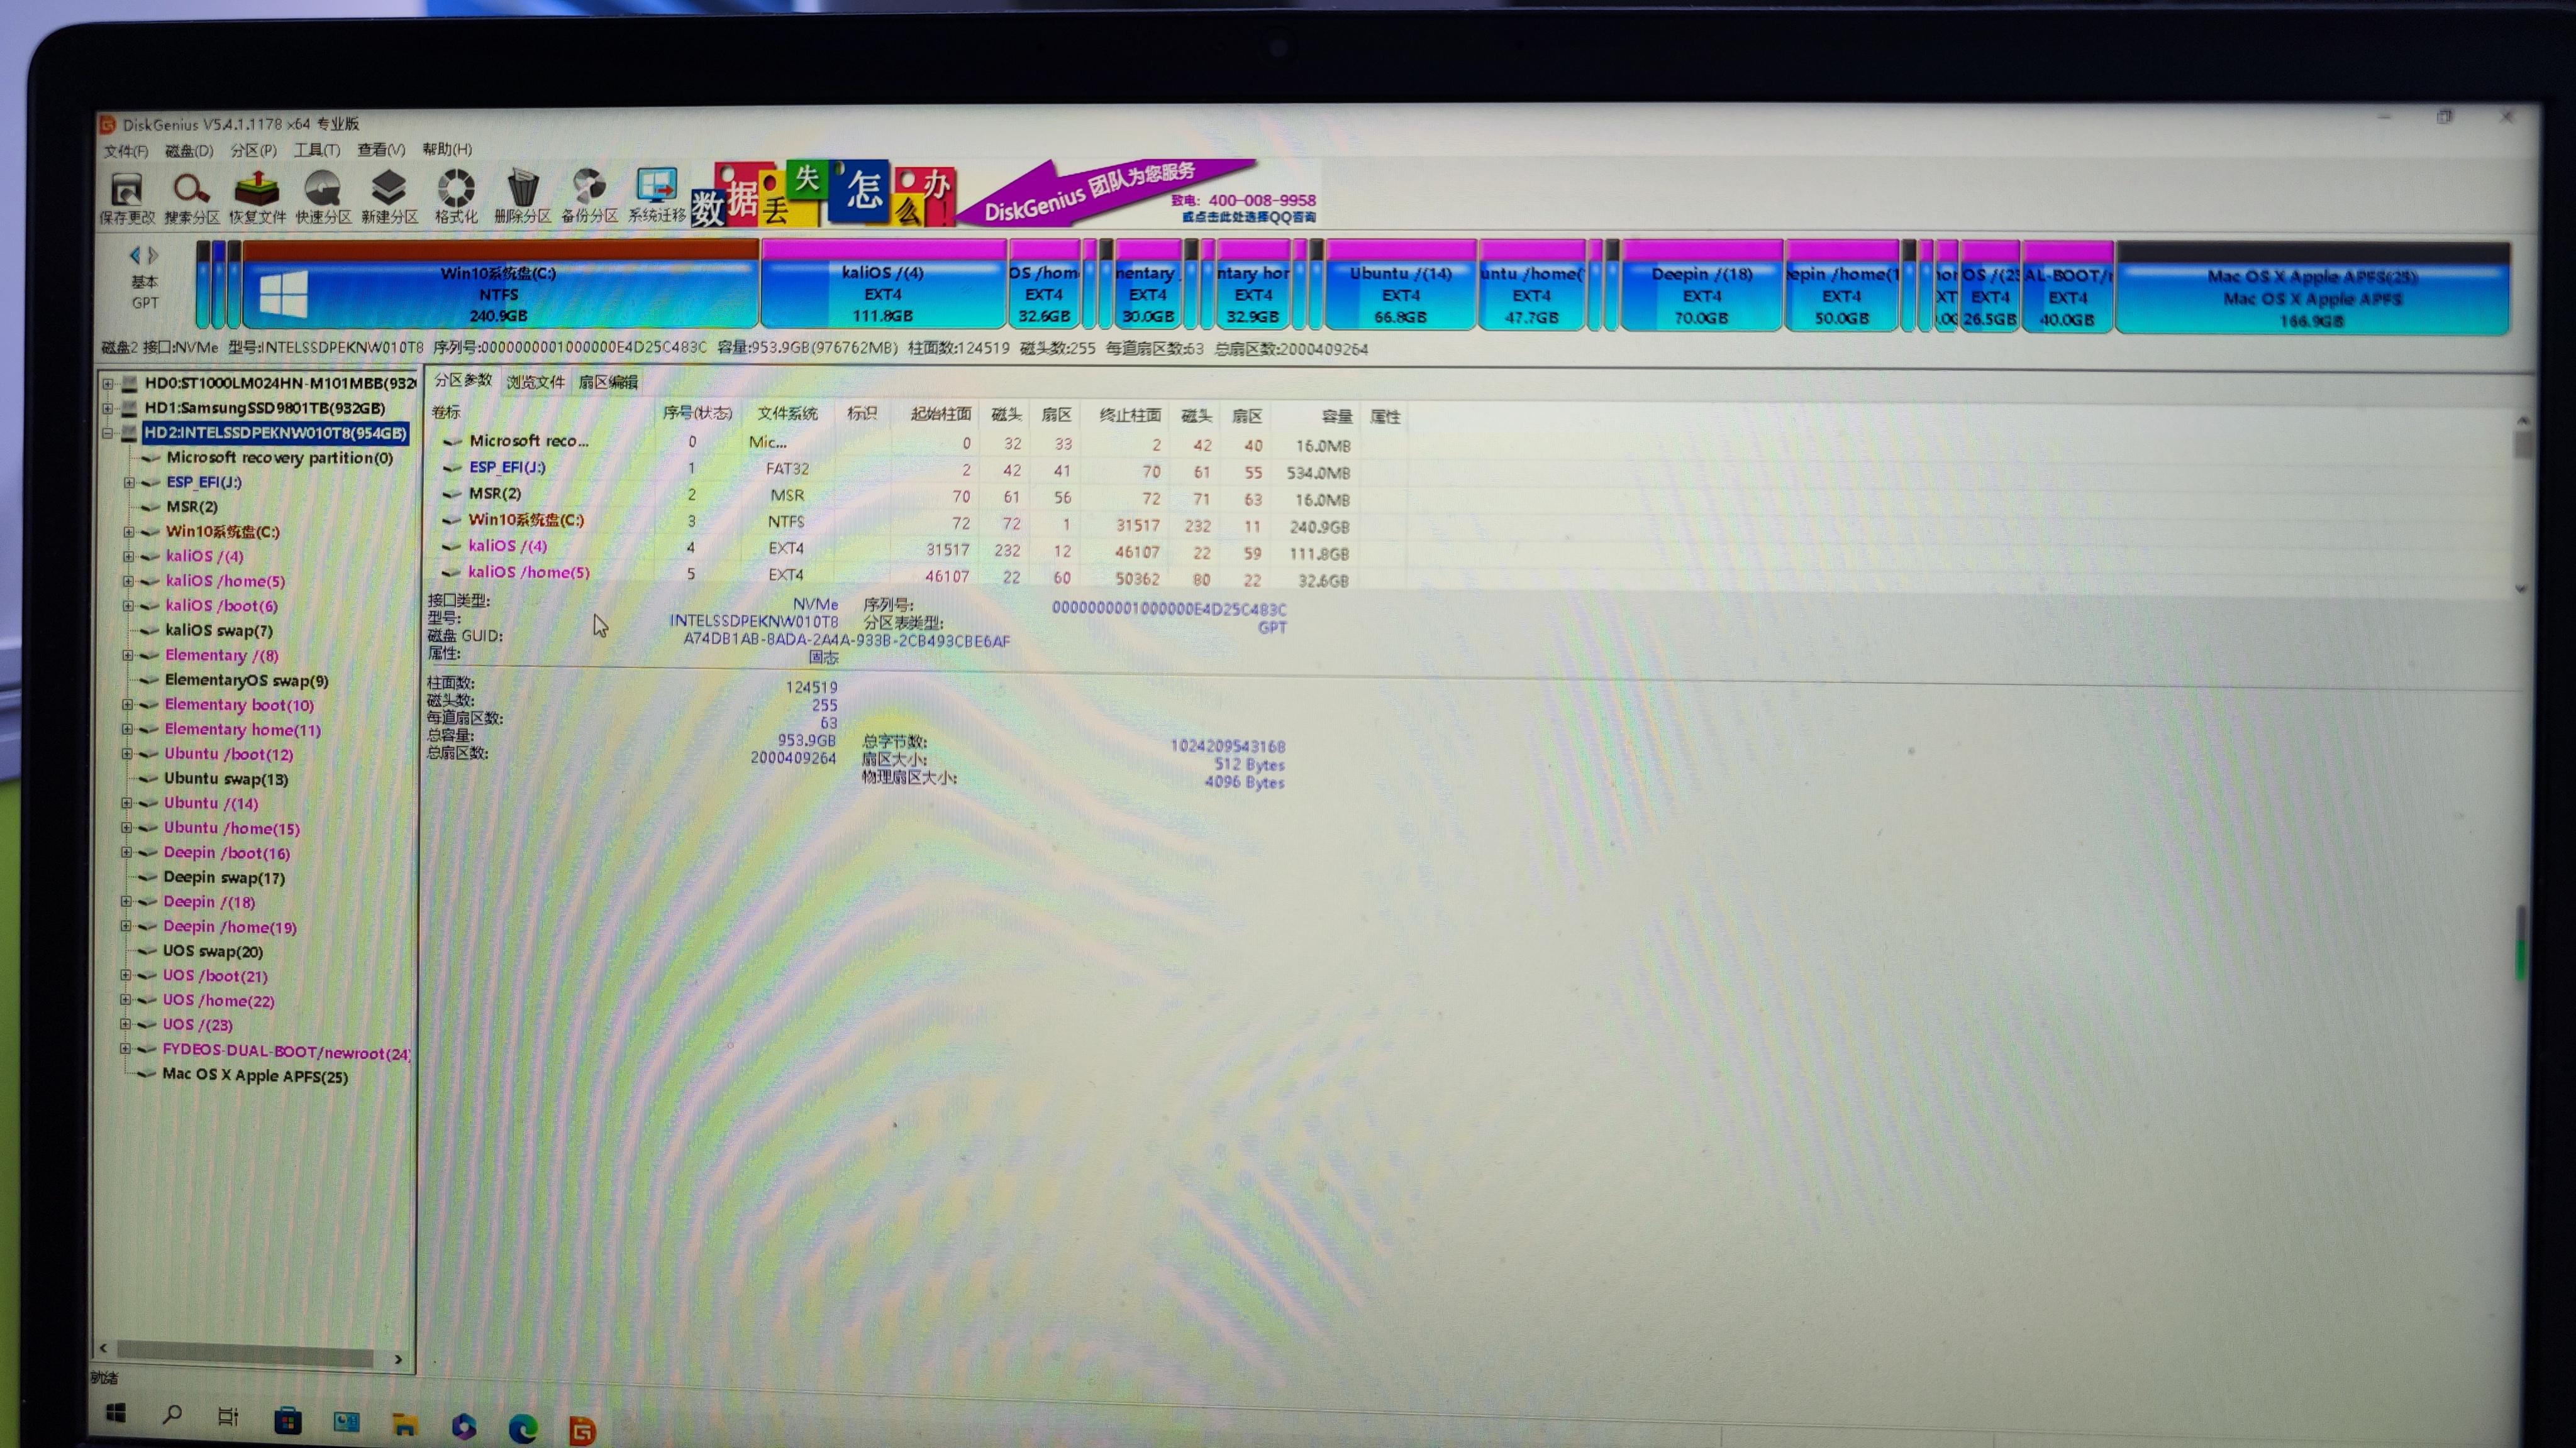Collapse the HD2:INTELSSDPEKNW010T8 disk node

[109, 434]
